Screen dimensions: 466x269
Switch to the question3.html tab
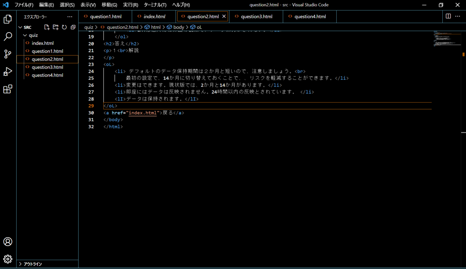[256, 17]
